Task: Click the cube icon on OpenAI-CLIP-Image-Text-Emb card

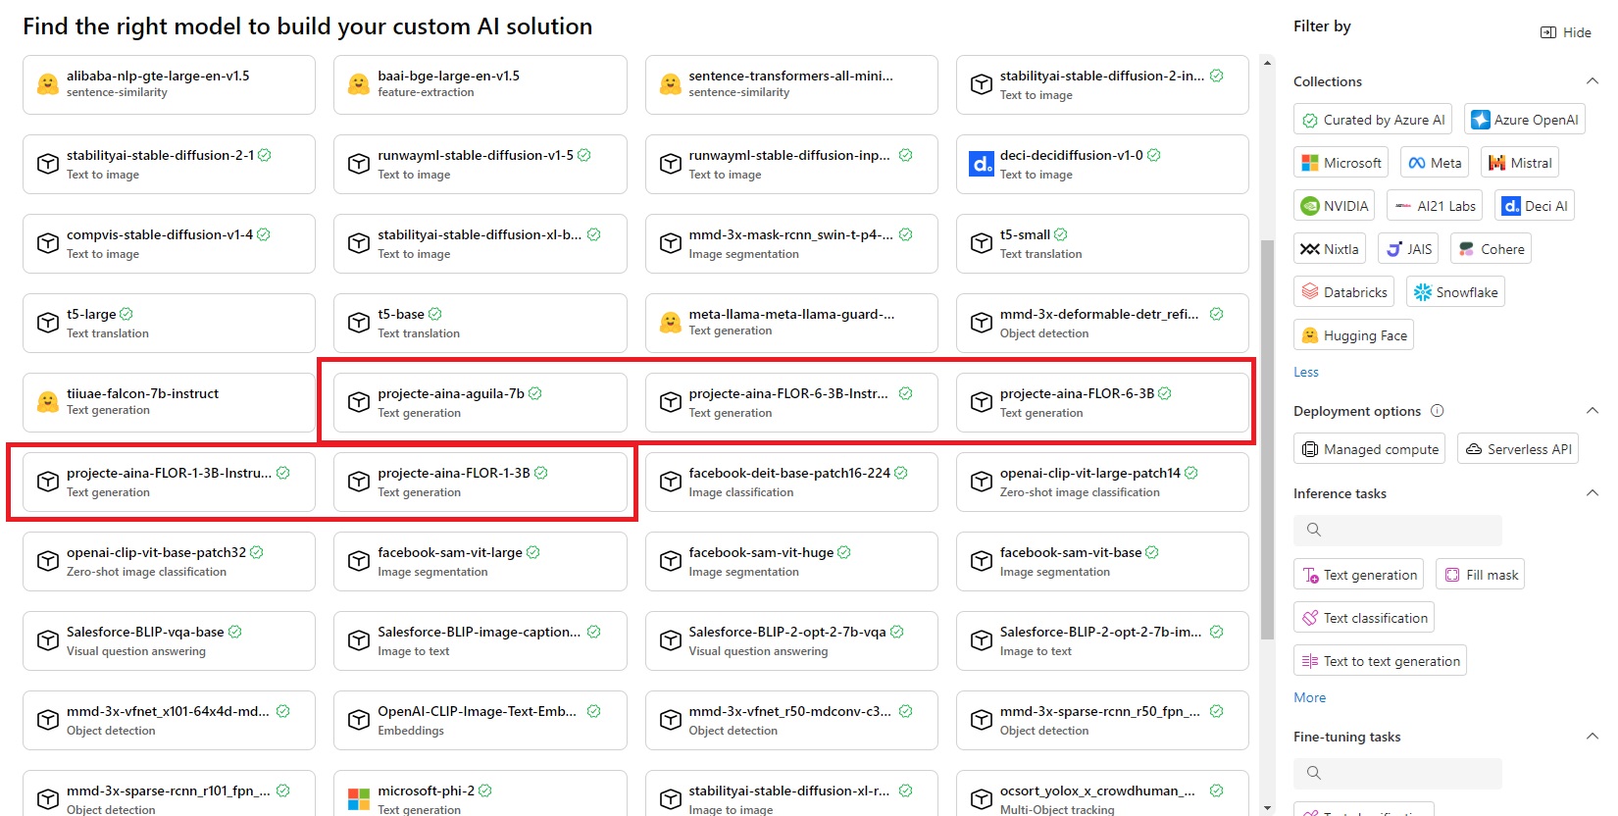Action: click(359, 720)
